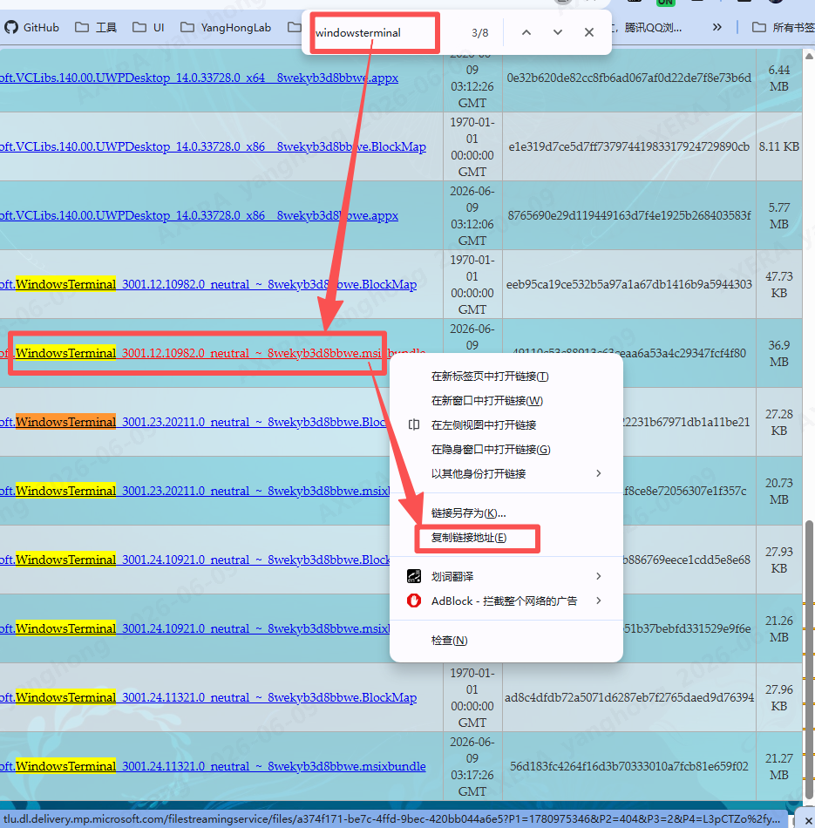Click hash "56d183fc4264f16d3b70333010a7fcb81e659f02"
Screen dimensions: 815x828
point(629,766)
